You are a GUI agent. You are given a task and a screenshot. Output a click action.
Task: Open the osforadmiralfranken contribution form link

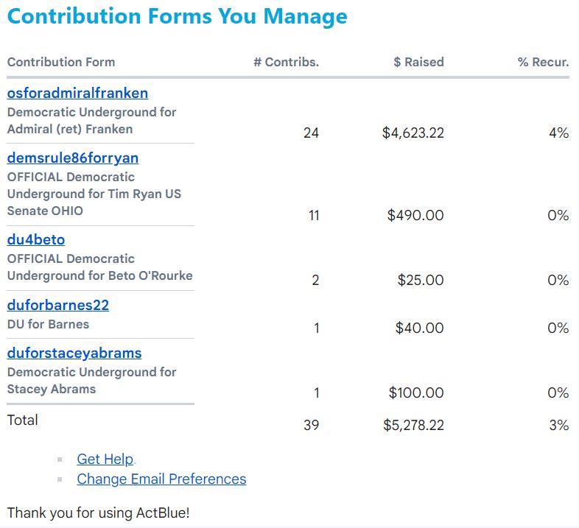pyautogui.click(x=77, y=93)
